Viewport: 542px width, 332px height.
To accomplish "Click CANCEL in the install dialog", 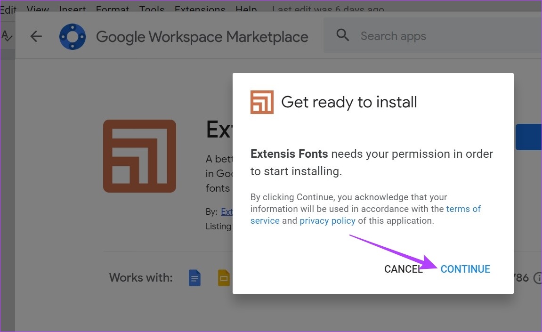I will click(x=404, y=269).
